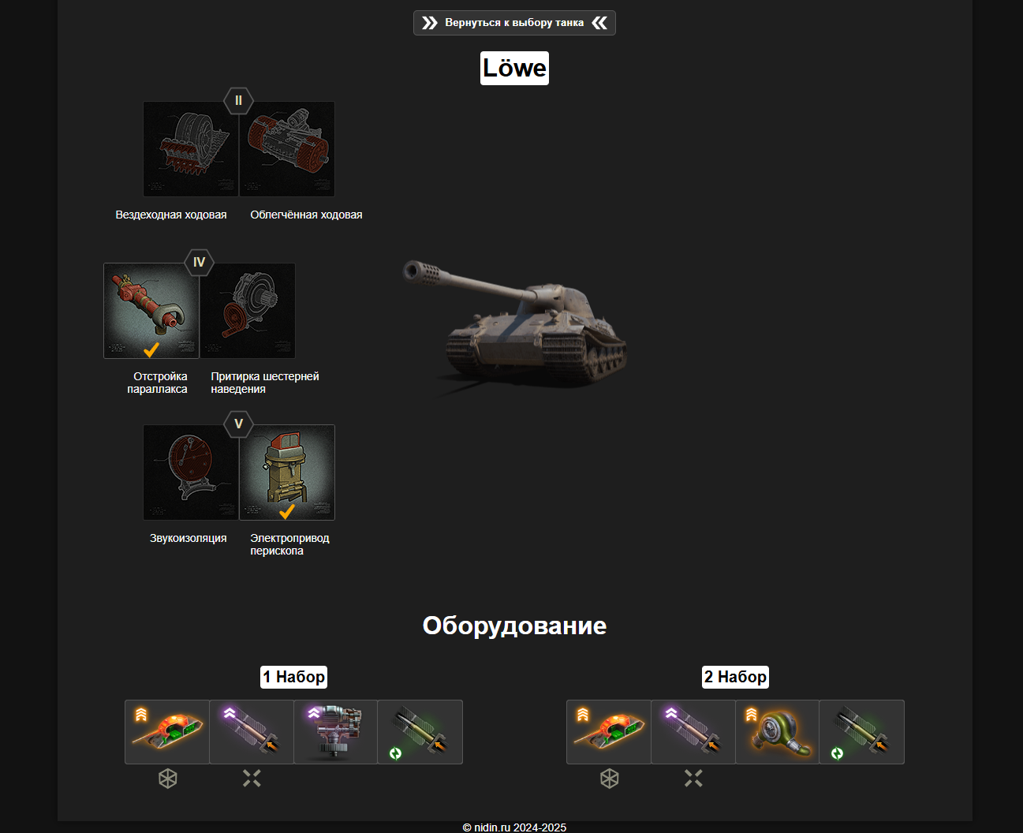Click the Löwe tank image
1023x833 pixels.
[515, 325]
